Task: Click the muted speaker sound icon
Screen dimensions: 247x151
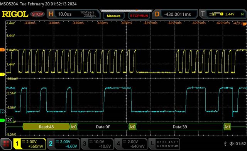Action: (x=232, y=143)
